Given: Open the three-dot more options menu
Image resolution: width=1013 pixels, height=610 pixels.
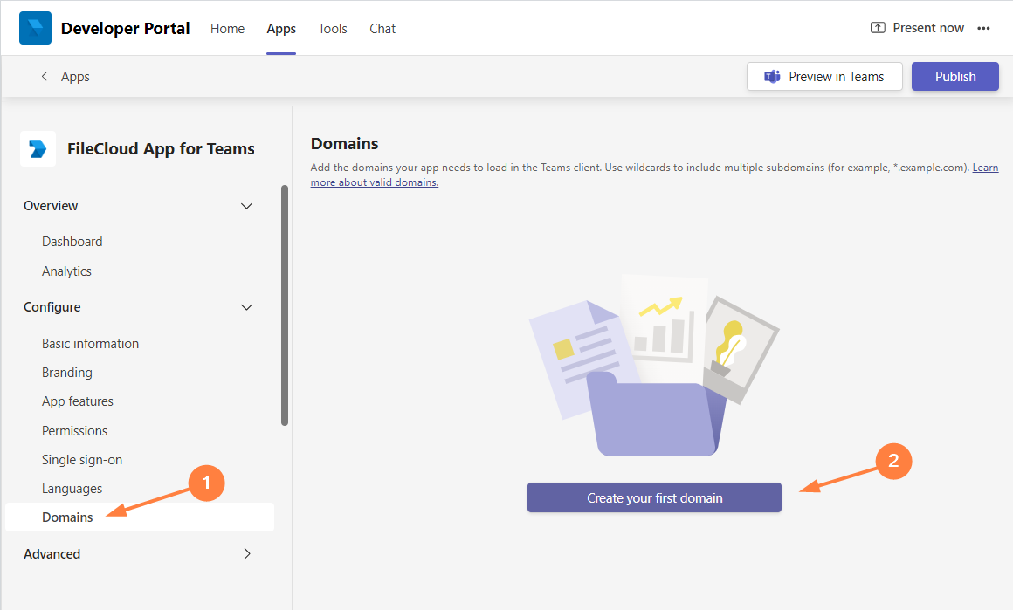Looking at the screenshot, I should pyautogui.click(x=983, y=28).
